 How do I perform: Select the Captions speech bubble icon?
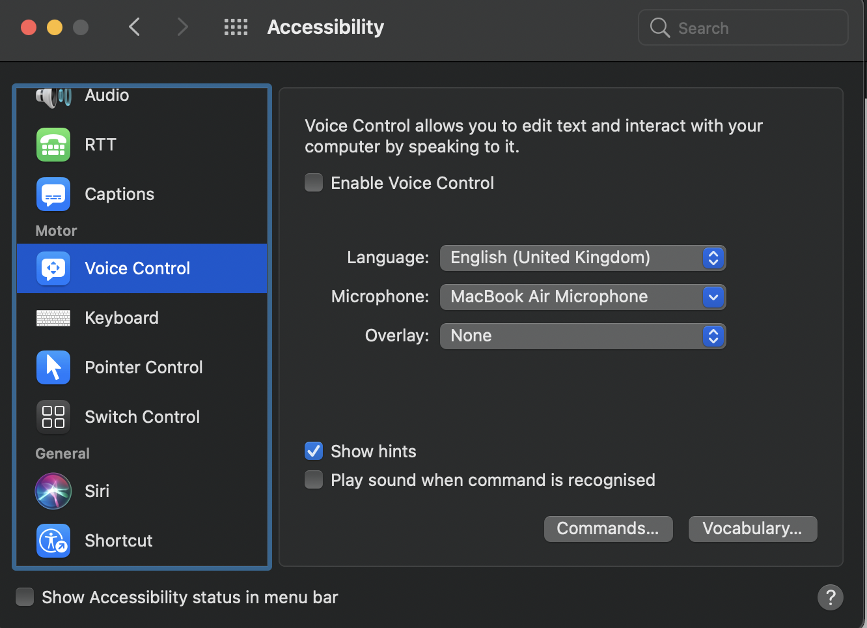tap(53, 194)
